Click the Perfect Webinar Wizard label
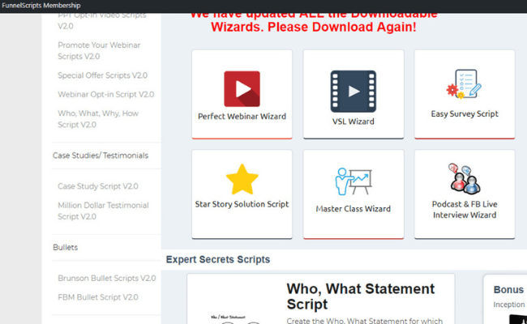The height and width of the screenshot is (324, 527). click(x=242, y=117)
